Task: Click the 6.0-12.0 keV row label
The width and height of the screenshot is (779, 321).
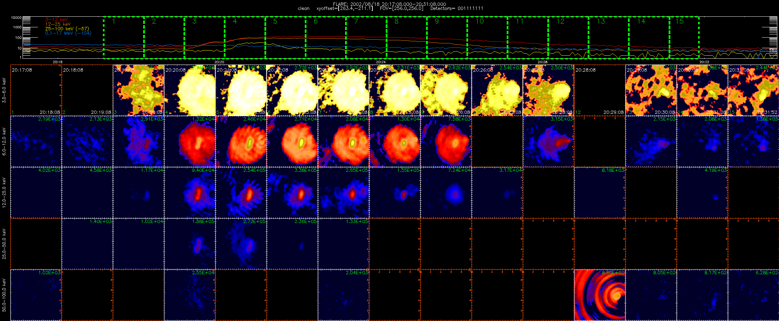Action: [x=4, y=141]
